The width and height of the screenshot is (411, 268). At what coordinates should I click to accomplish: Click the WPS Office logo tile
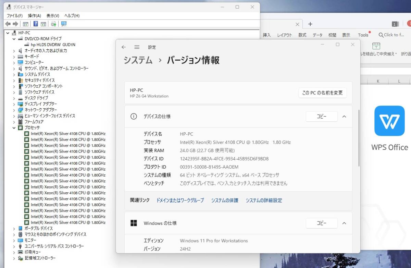click(389, 121)
